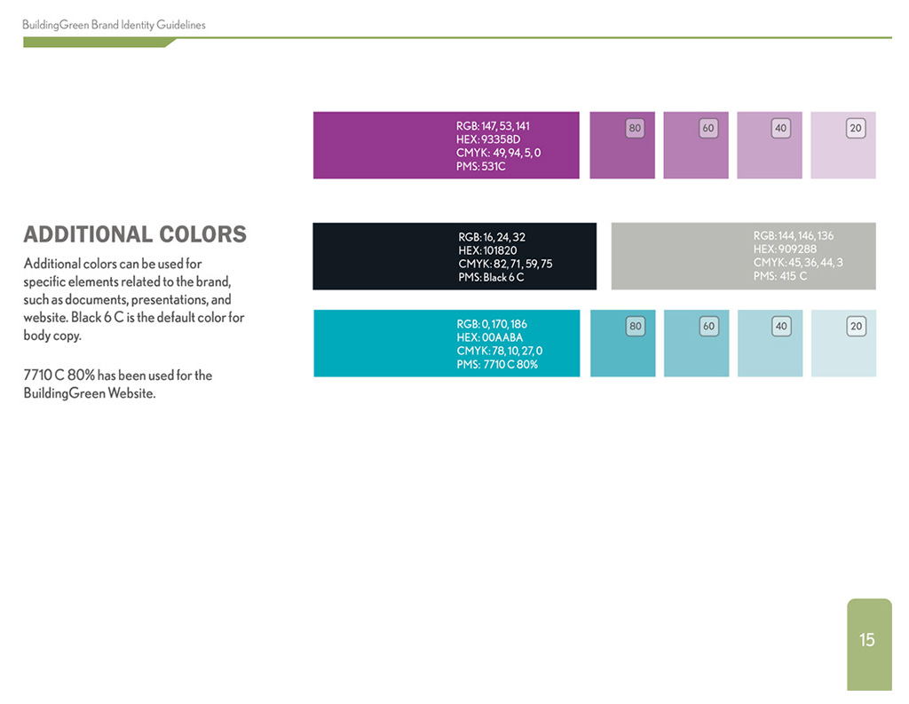Select the purple 20 percent tint swatch
The width and height of the screenshot is (909, 704).
click(x=843, y=145)
